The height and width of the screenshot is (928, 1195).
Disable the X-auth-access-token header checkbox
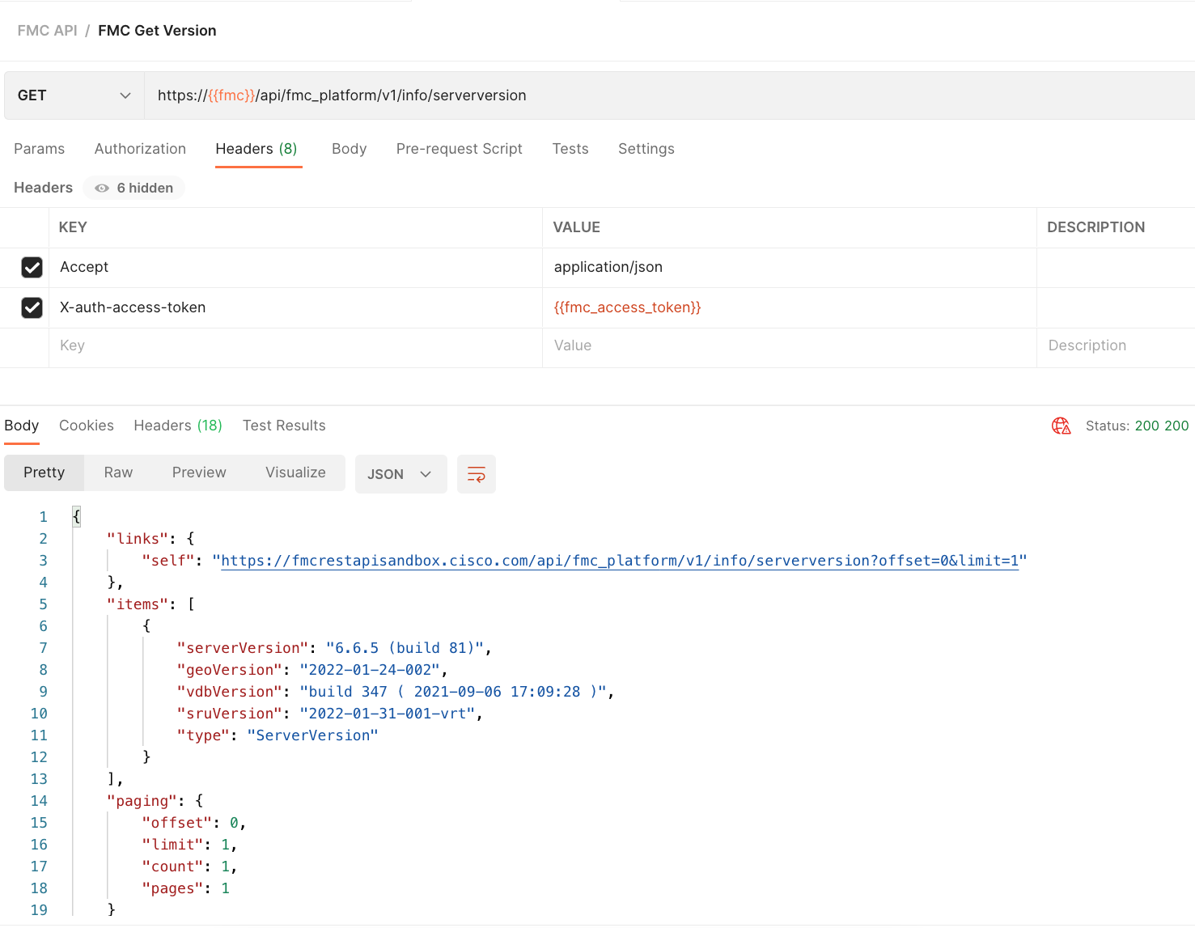(x=32, y=307)
